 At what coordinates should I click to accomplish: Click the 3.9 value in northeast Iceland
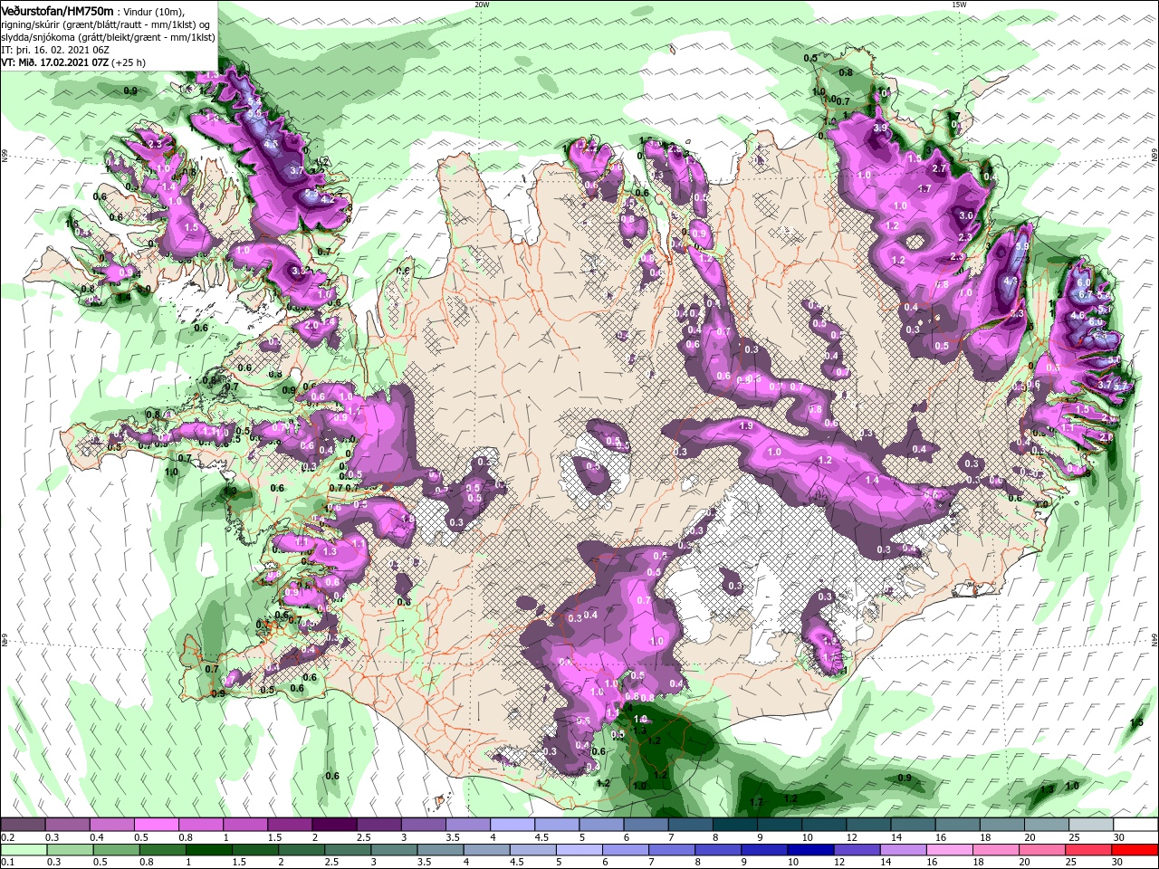(880, 129)
